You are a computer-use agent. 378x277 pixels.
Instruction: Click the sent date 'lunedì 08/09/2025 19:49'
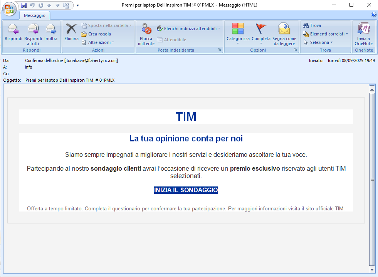351,60
